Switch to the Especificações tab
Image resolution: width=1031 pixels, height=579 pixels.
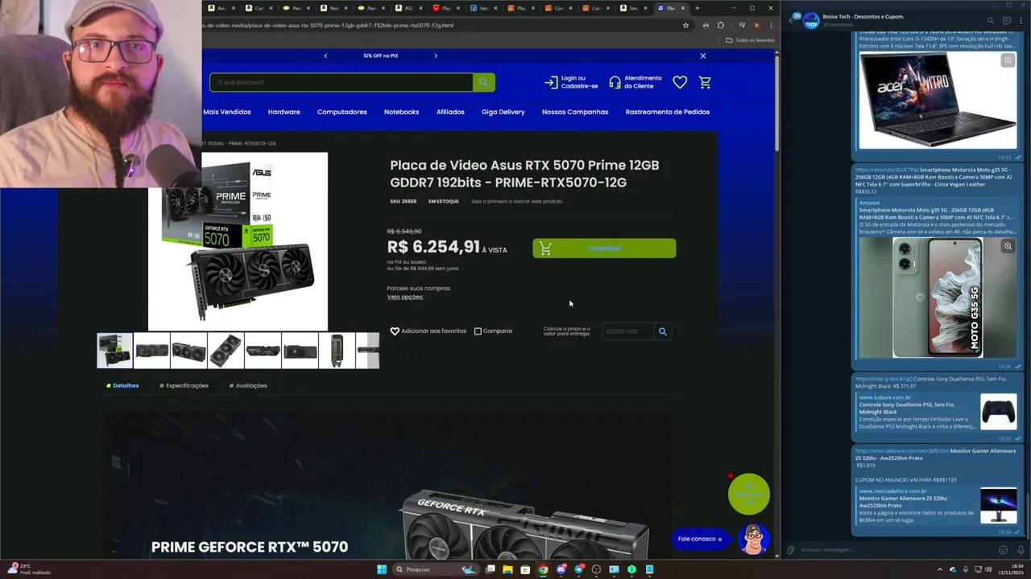tap(184, 385)
